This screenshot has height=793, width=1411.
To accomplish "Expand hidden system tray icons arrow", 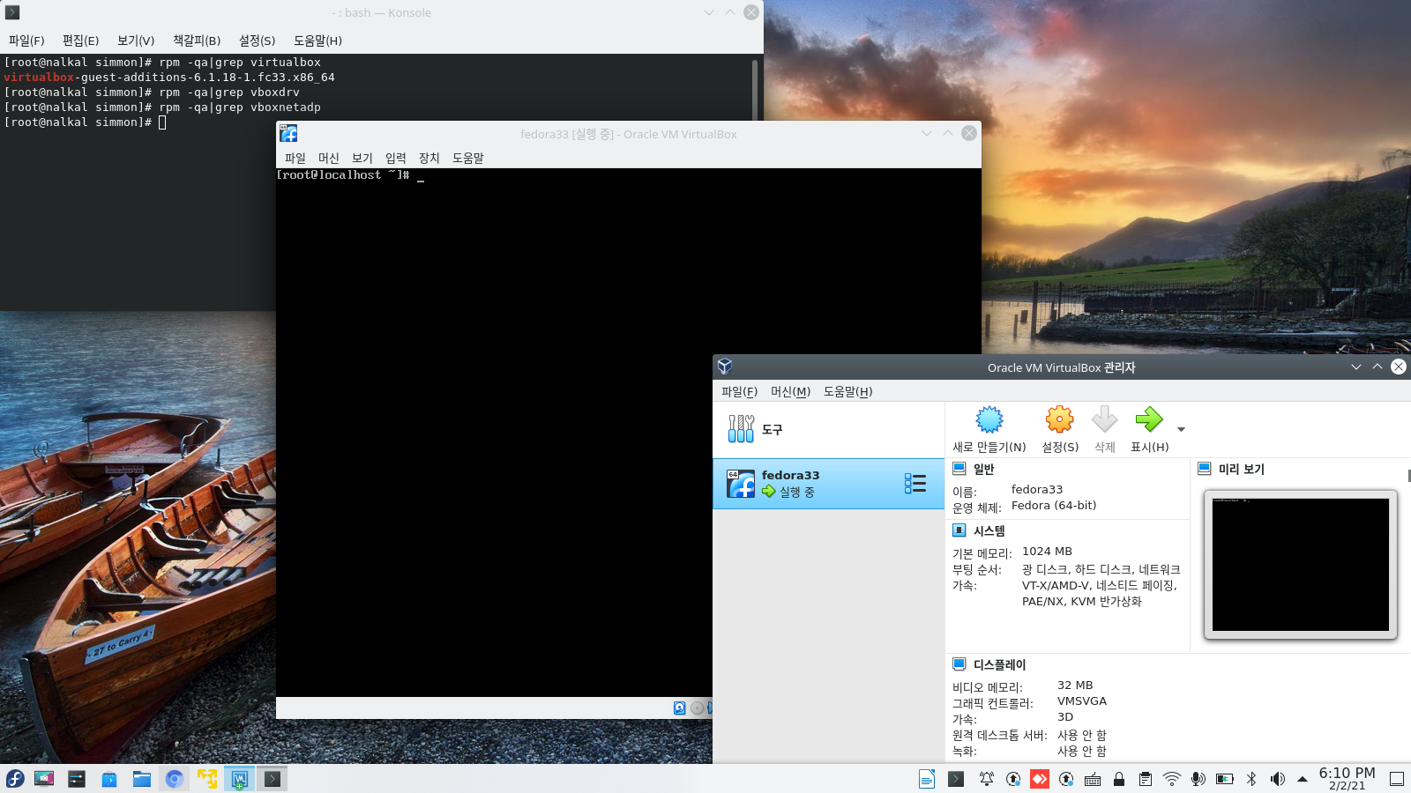I will pyautogui.click(x=1303, y=779).
